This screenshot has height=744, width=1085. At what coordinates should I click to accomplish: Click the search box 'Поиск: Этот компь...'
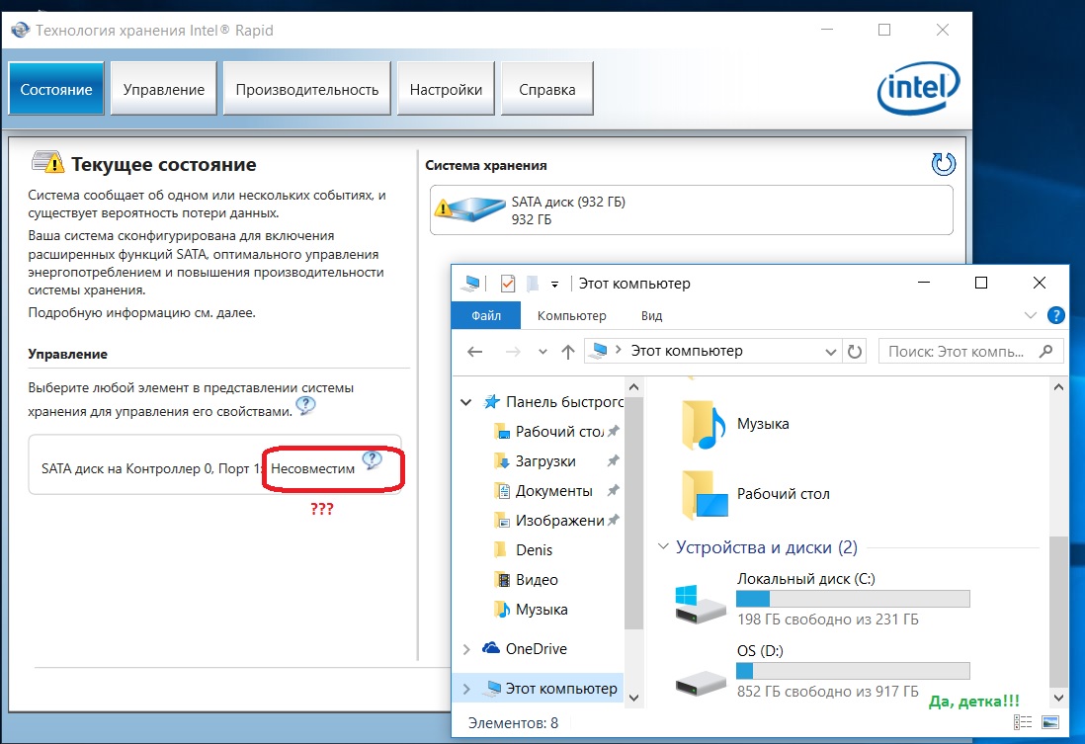point(970,352)
